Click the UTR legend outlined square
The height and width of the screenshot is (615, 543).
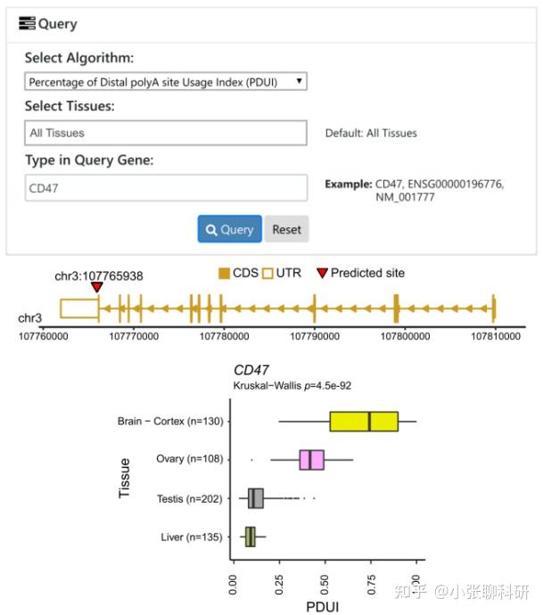click(267, 274)
